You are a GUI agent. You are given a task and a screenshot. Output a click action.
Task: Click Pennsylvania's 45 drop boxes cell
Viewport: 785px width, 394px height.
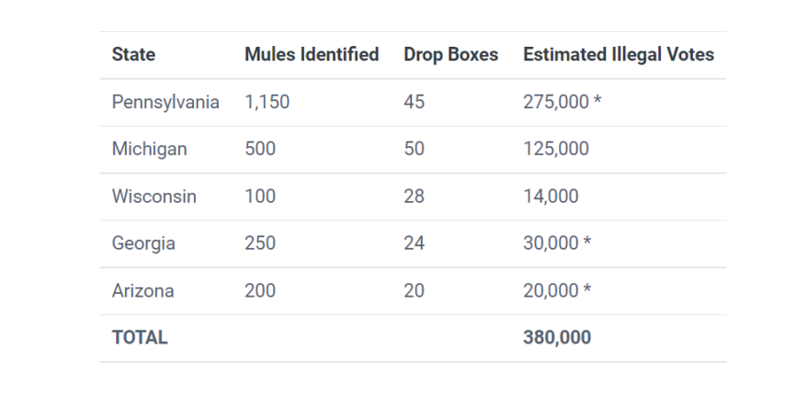pos(414,102)
